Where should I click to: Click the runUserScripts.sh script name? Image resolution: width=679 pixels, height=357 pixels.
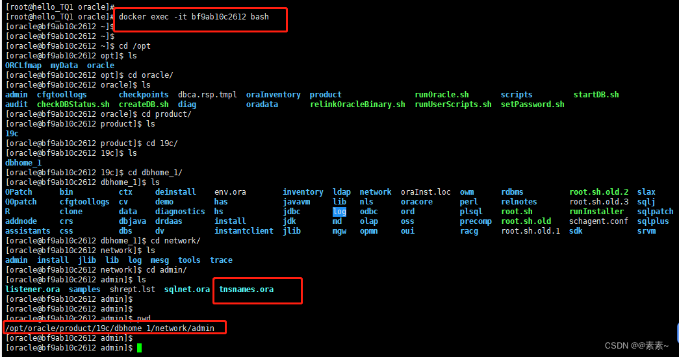click(x=453, y=105)
